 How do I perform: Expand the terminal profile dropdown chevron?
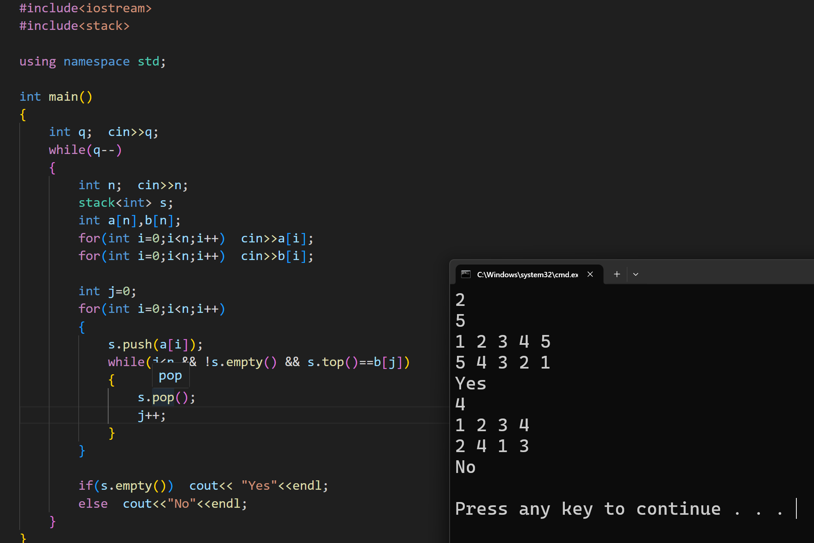click(636, 274)
